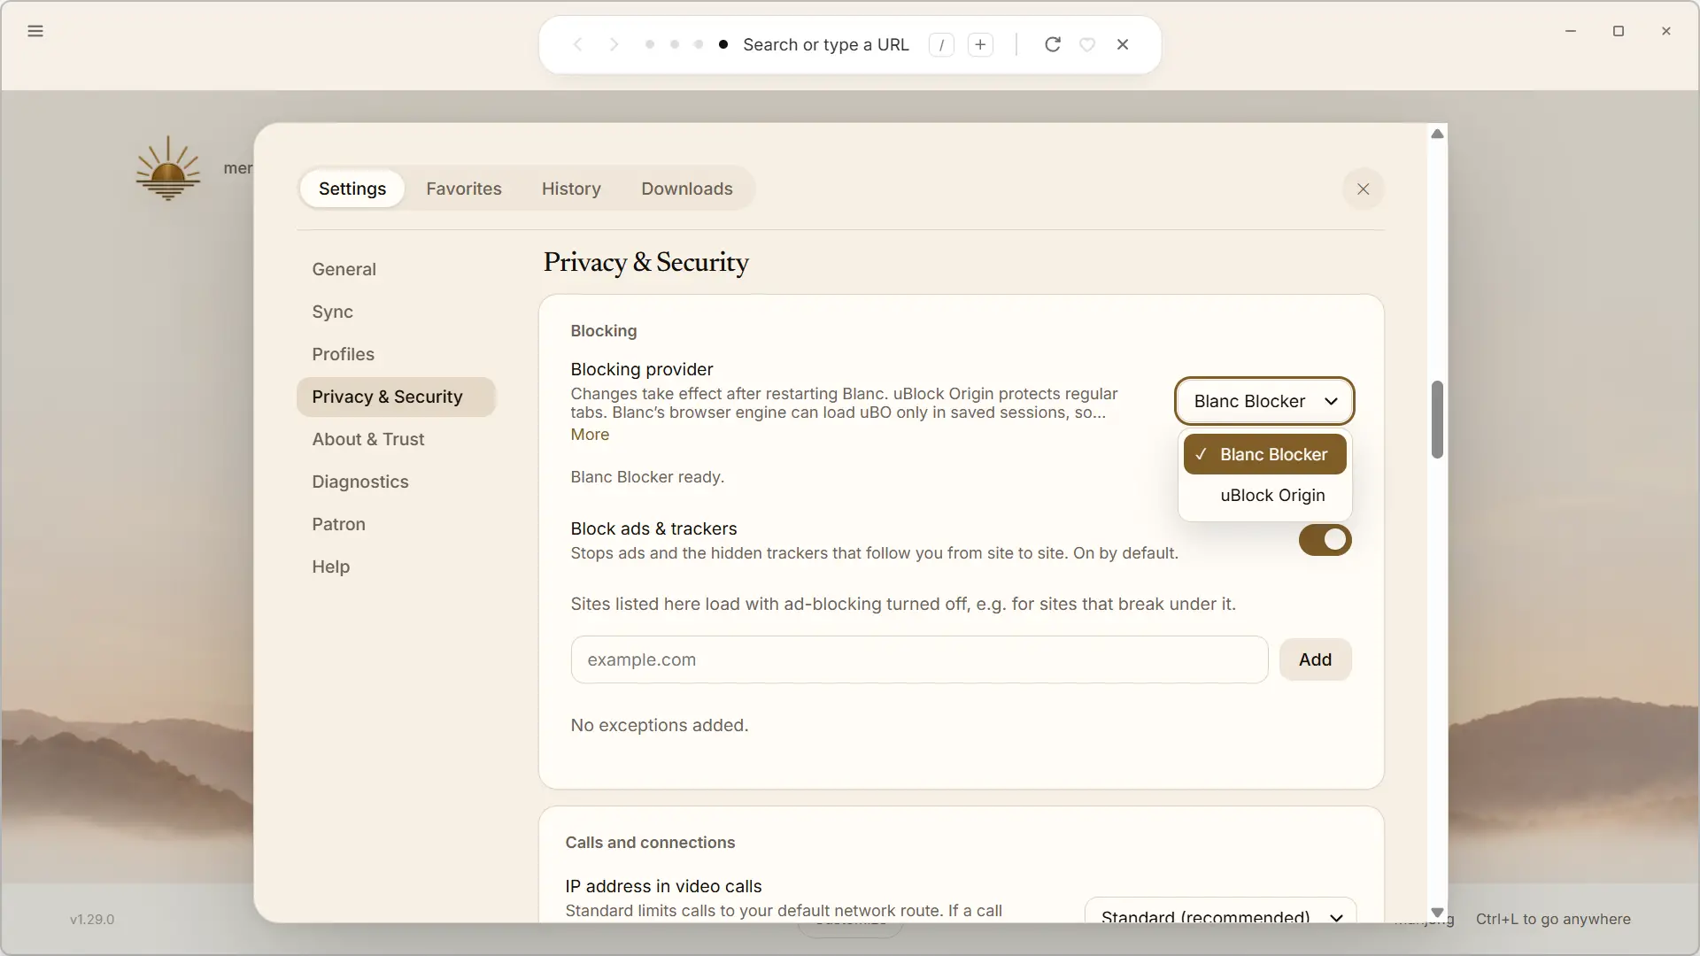Switch to the History tab

click(571, 189)
